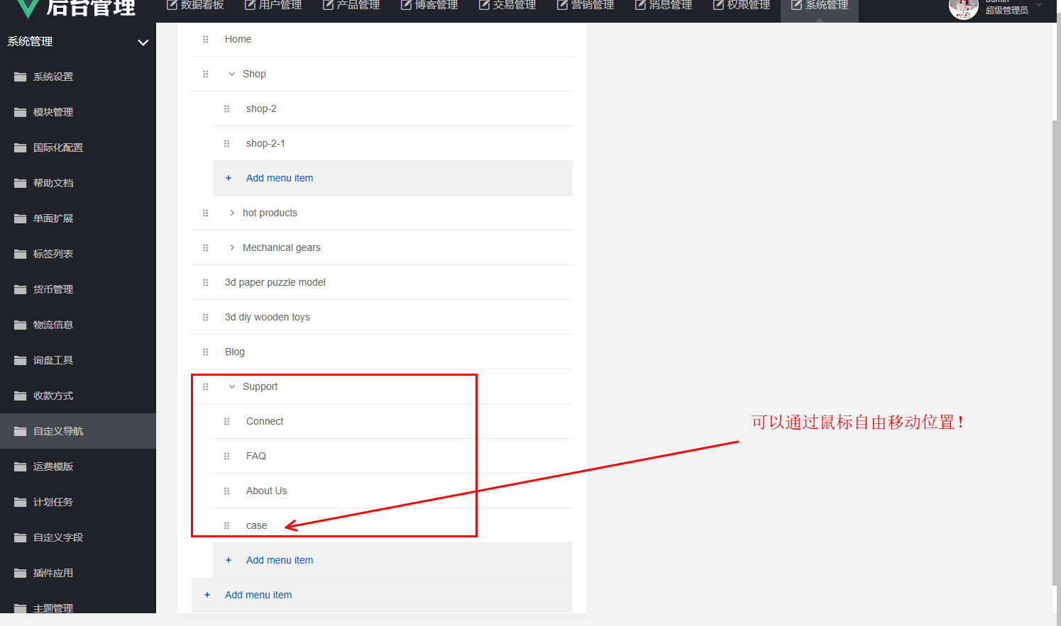Click the drag handle beside 3d paper puzzle model

pos(205,283)
